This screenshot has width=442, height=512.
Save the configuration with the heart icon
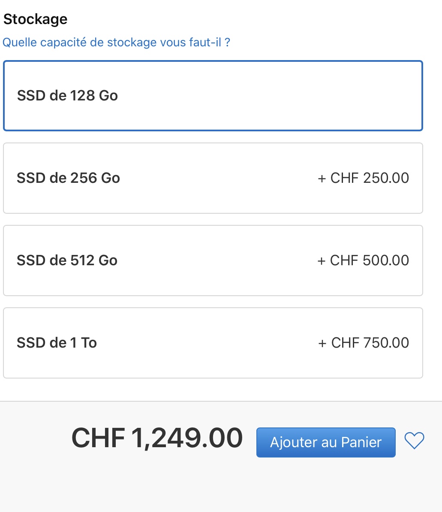(x=414, y=441)
